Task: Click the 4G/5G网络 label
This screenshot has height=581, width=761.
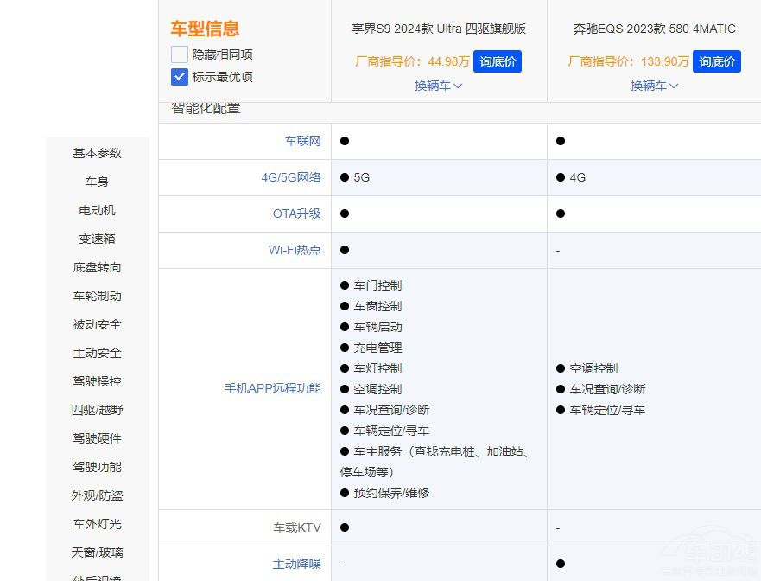Action: point(293,177)
